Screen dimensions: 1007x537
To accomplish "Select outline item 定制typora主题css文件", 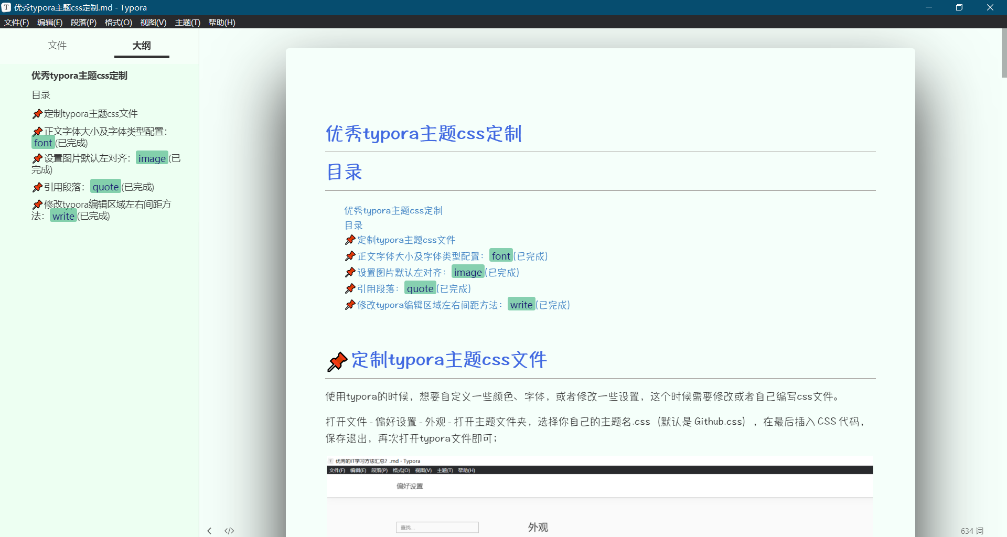I will (x=85, y=114).
